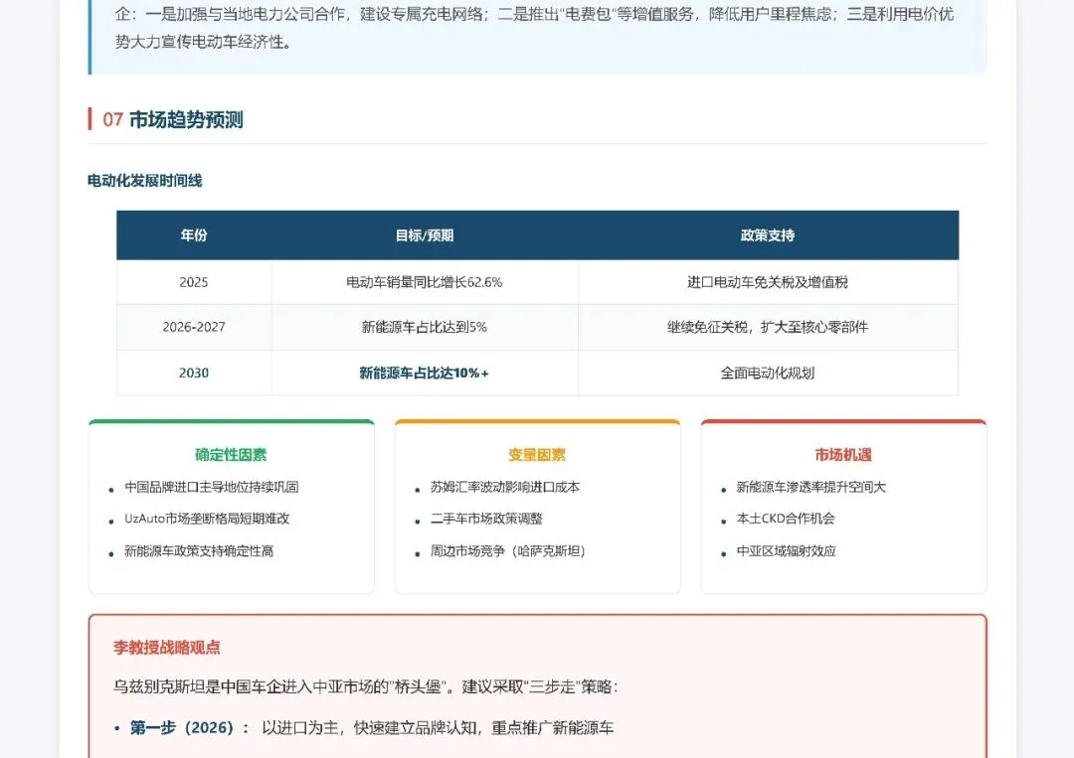This screenshot has width=1074, height=758.
Task: Click the red '市场机遇' card title
Action: (x=843, y=454)
